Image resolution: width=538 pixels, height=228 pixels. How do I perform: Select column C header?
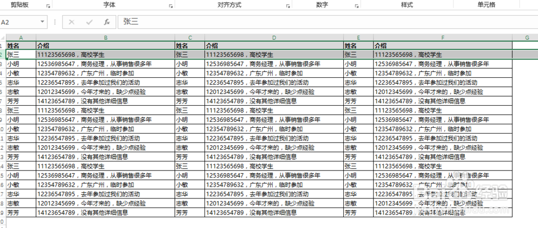(x=190, y=38)
